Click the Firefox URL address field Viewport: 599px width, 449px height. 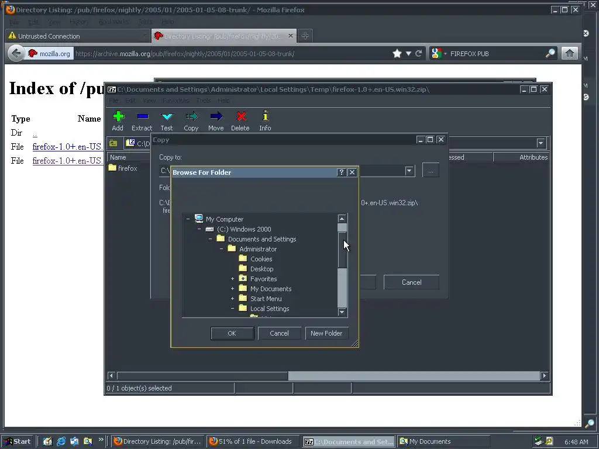tap(232, 53)
